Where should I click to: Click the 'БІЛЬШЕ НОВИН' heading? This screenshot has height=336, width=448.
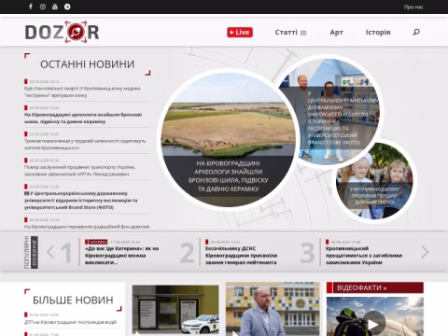click(x=73, y=300)
